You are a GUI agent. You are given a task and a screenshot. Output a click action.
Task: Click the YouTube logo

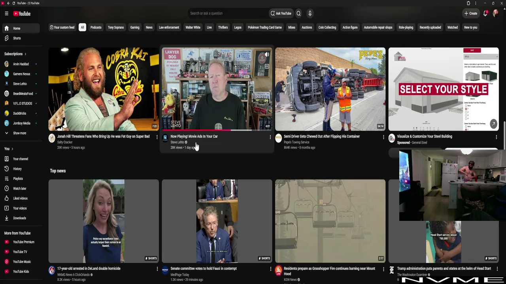[x=22, y=13]
